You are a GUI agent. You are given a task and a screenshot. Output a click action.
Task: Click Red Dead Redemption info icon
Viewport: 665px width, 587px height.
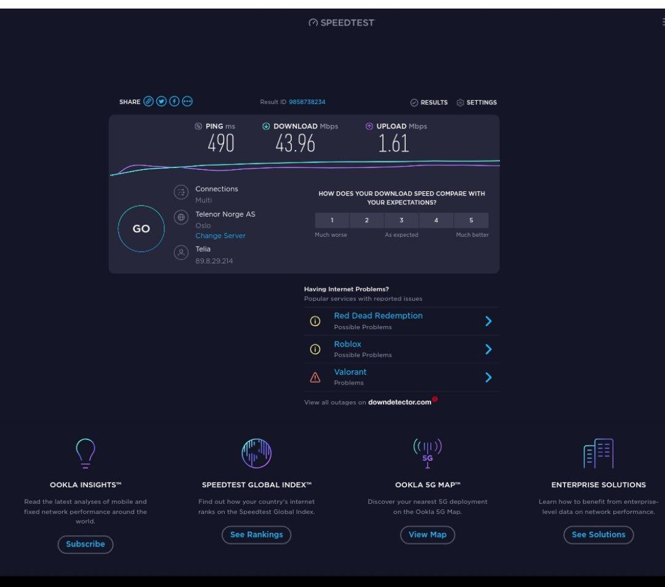(x=315, y=321)
